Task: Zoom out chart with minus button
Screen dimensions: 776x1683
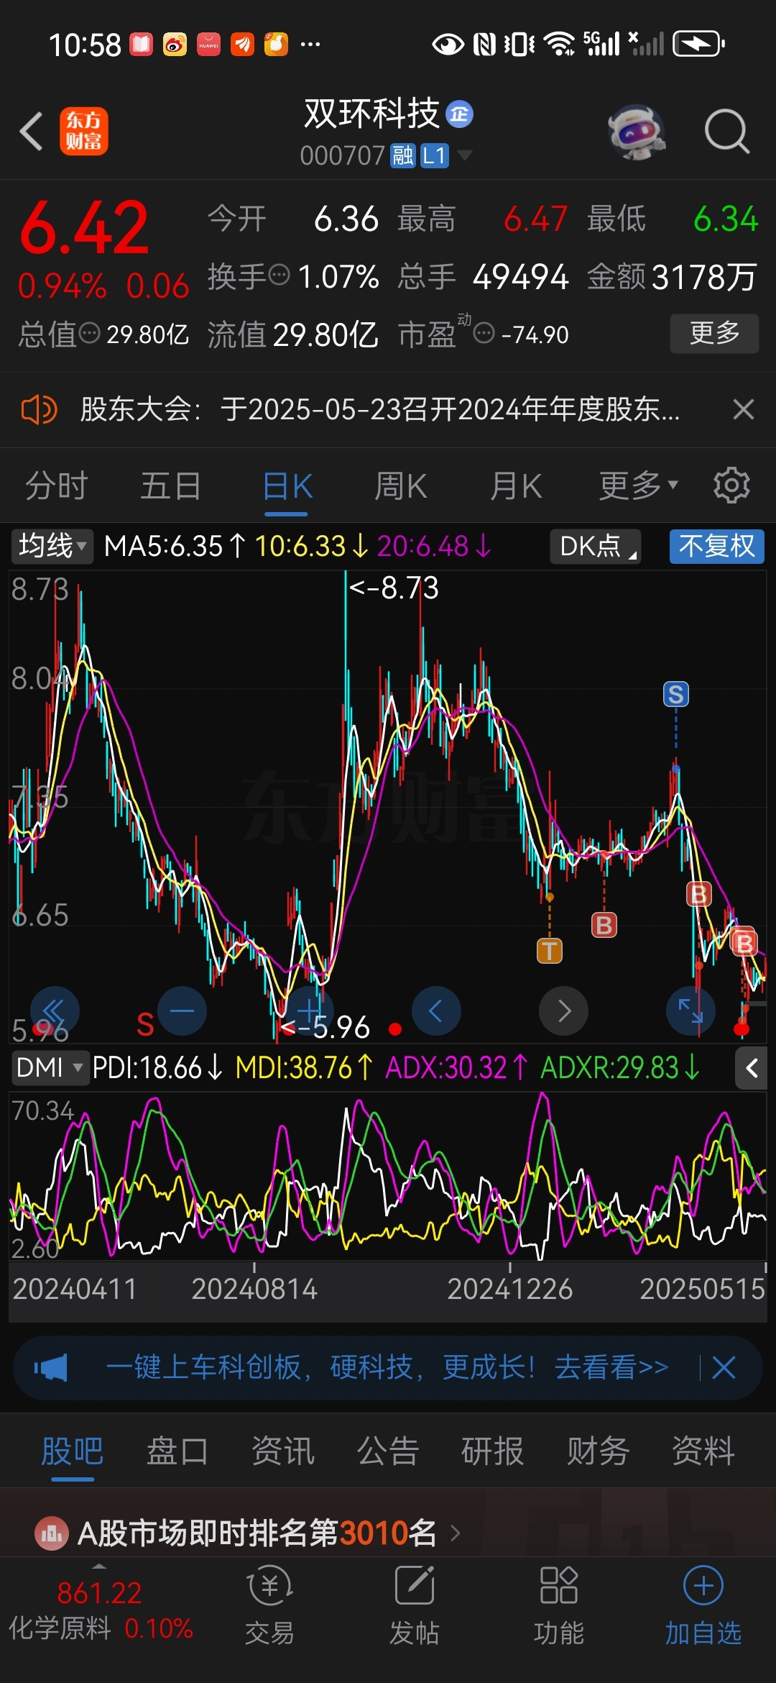Action: point(182,1011)
